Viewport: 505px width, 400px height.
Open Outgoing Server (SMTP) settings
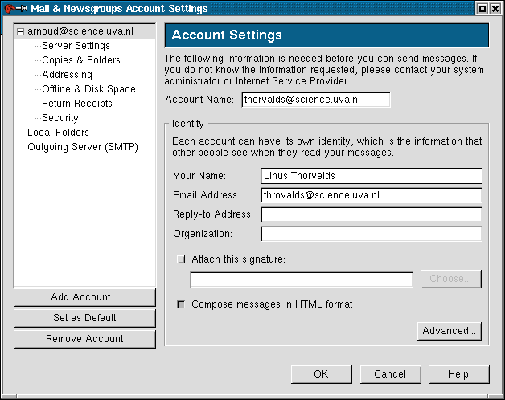pos(83,147)
